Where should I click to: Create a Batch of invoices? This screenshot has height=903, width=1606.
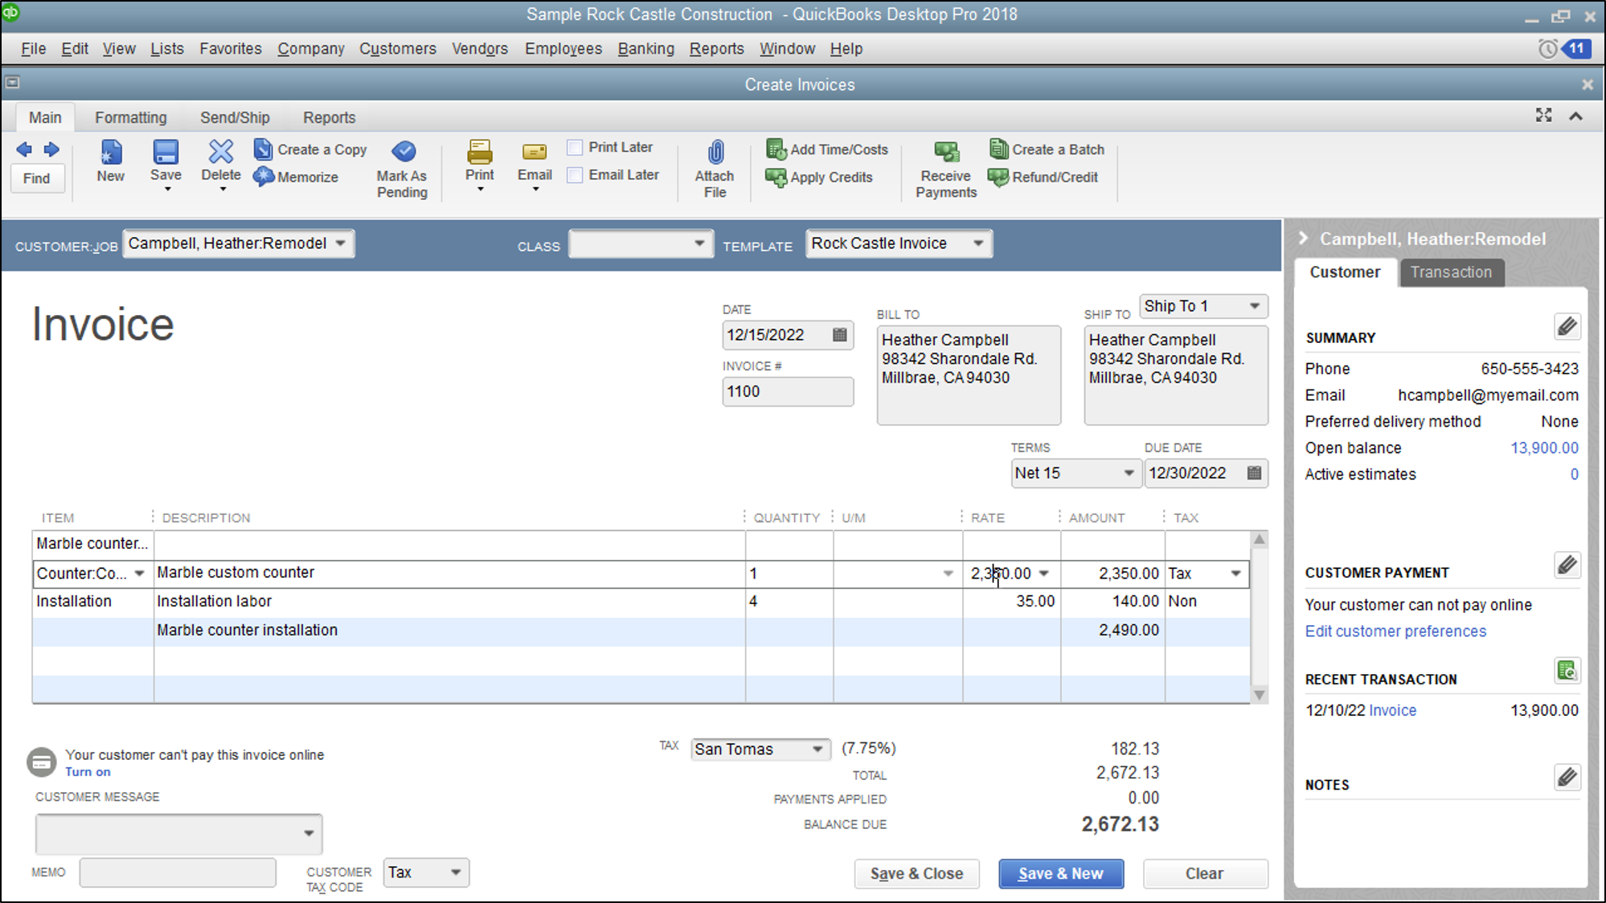pyautogui.click(x=1047, y=149)
